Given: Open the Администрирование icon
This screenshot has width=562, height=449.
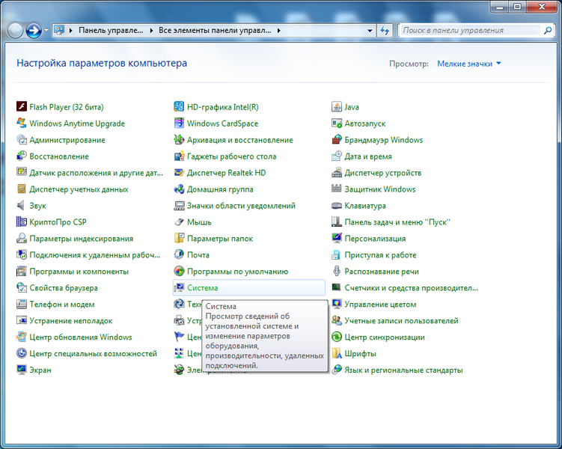Looking at the screenshot, I should tap(22, 139).
